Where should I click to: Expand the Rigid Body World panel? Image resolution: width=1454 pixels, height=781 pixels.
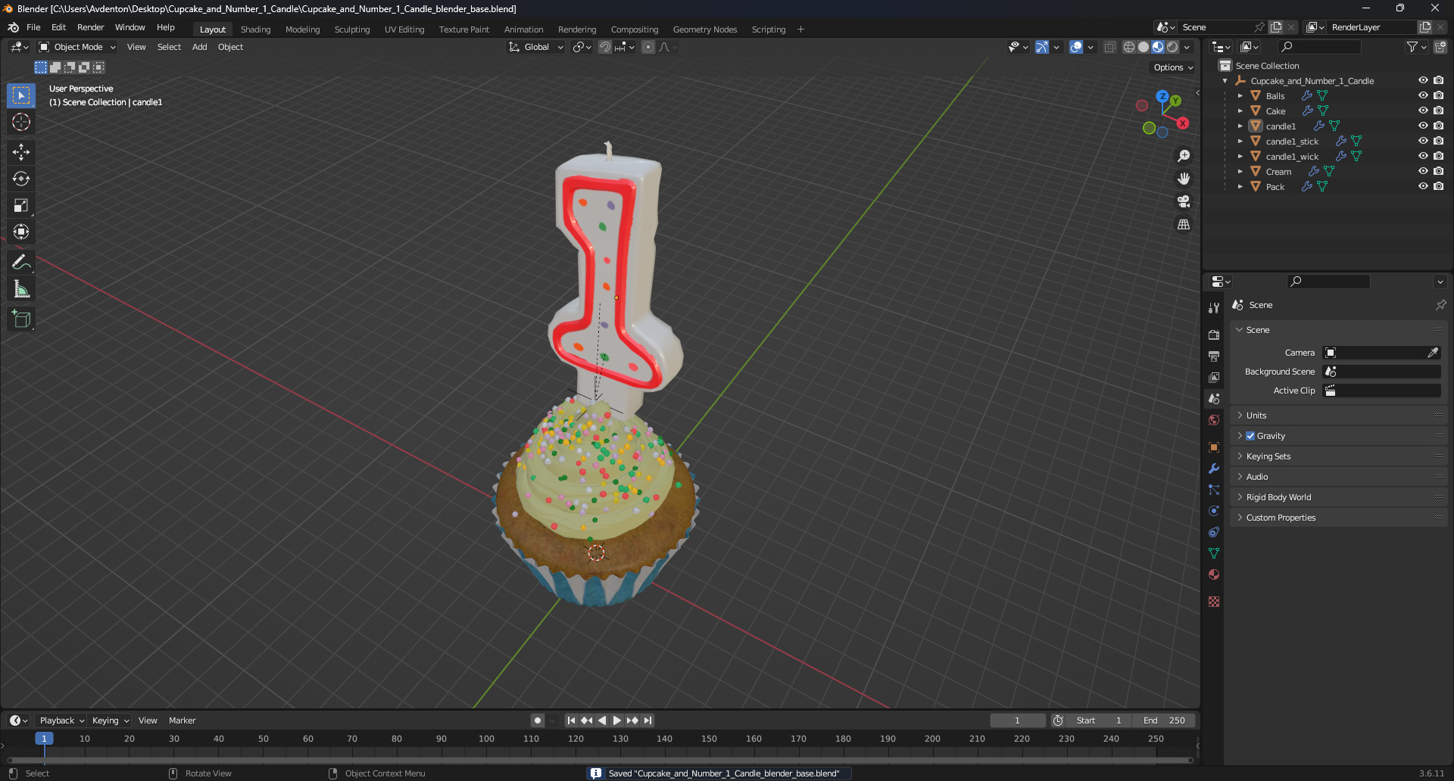point(1338,497)
